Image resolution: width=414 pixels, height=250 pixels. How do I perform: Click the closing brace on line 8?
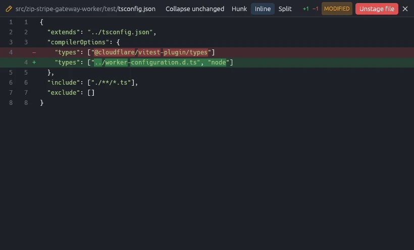point(42,103)
